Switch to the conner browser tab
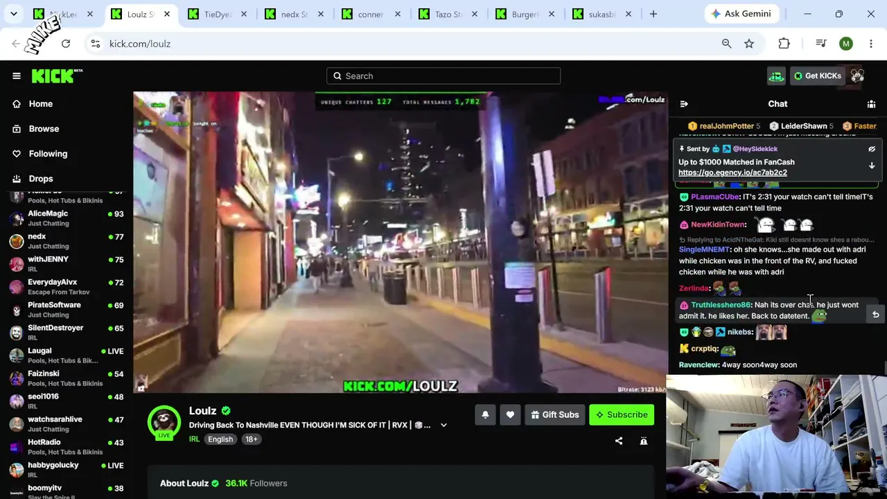The width and height of the screenshot is (887, 499). pyautogui.click(x=371, y=14)
